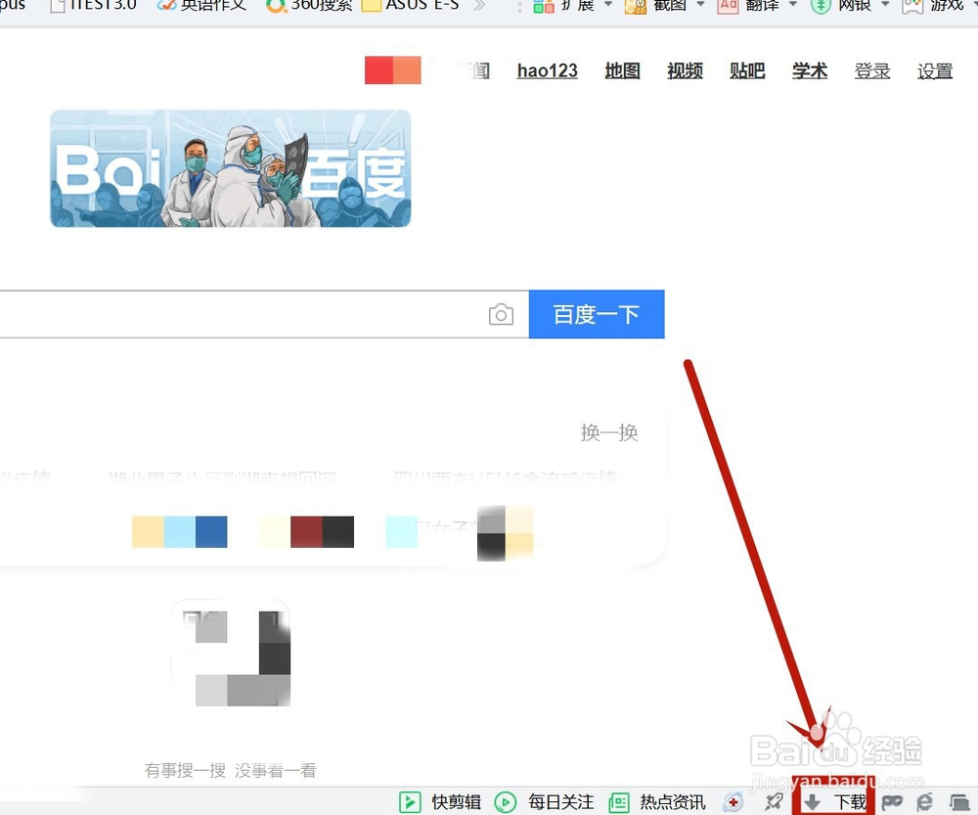Viewport: 978px width, 815px height.
Task: Open Baidu 学术 scholar link
Action: click(810, 71)
